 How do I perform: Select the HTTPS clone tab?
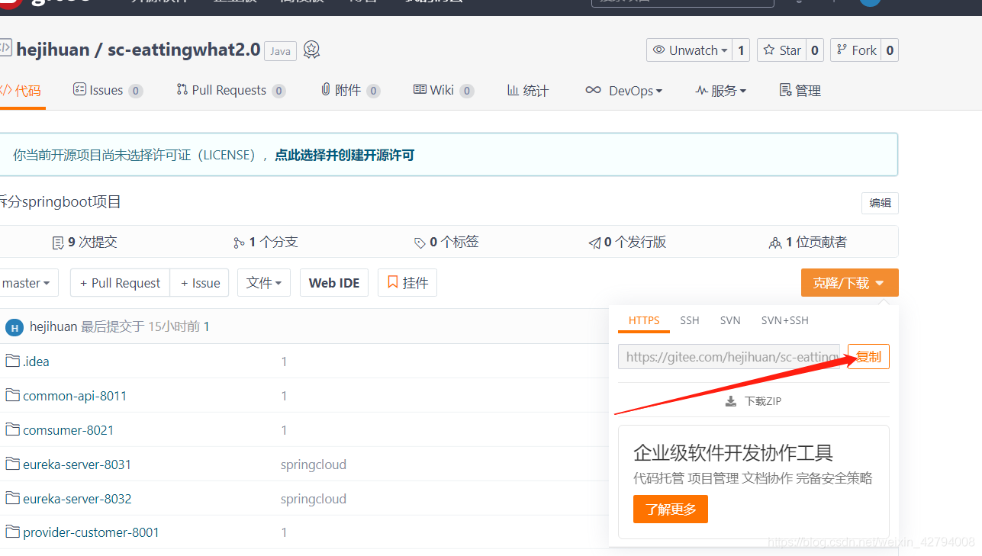coord(644,320)
